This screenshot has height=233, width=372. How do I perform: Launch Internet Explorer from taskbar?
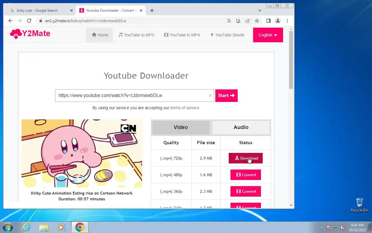click(x=26, y=227)
